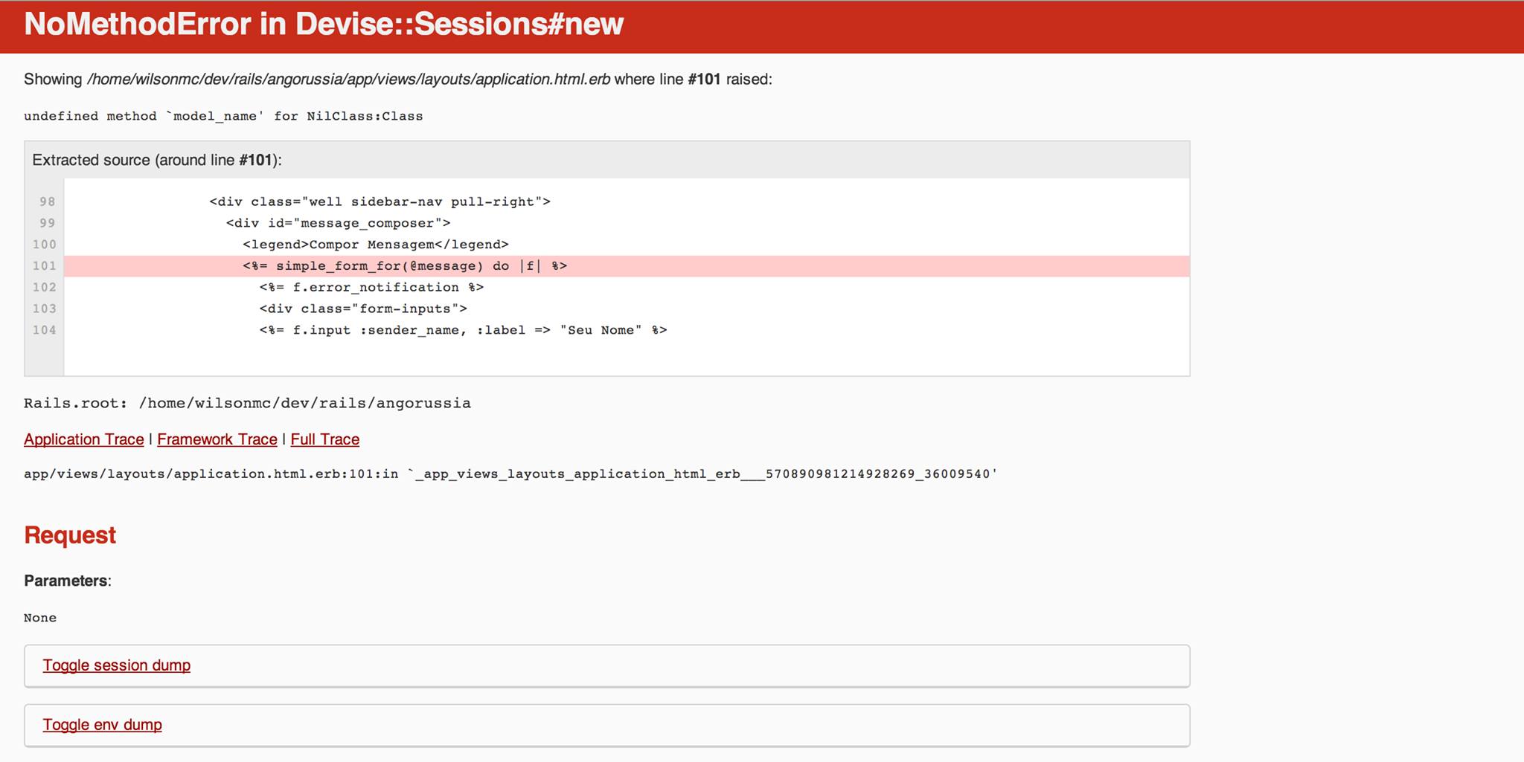Click the undefined method model_name error message
Viewport: 1524px width, 762px height.
tap(223, 116)
